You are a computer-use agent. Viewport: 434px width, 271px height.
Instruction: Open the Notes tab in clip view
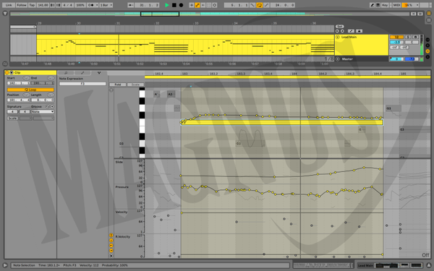pyautogui.click(x=66, y=73)
